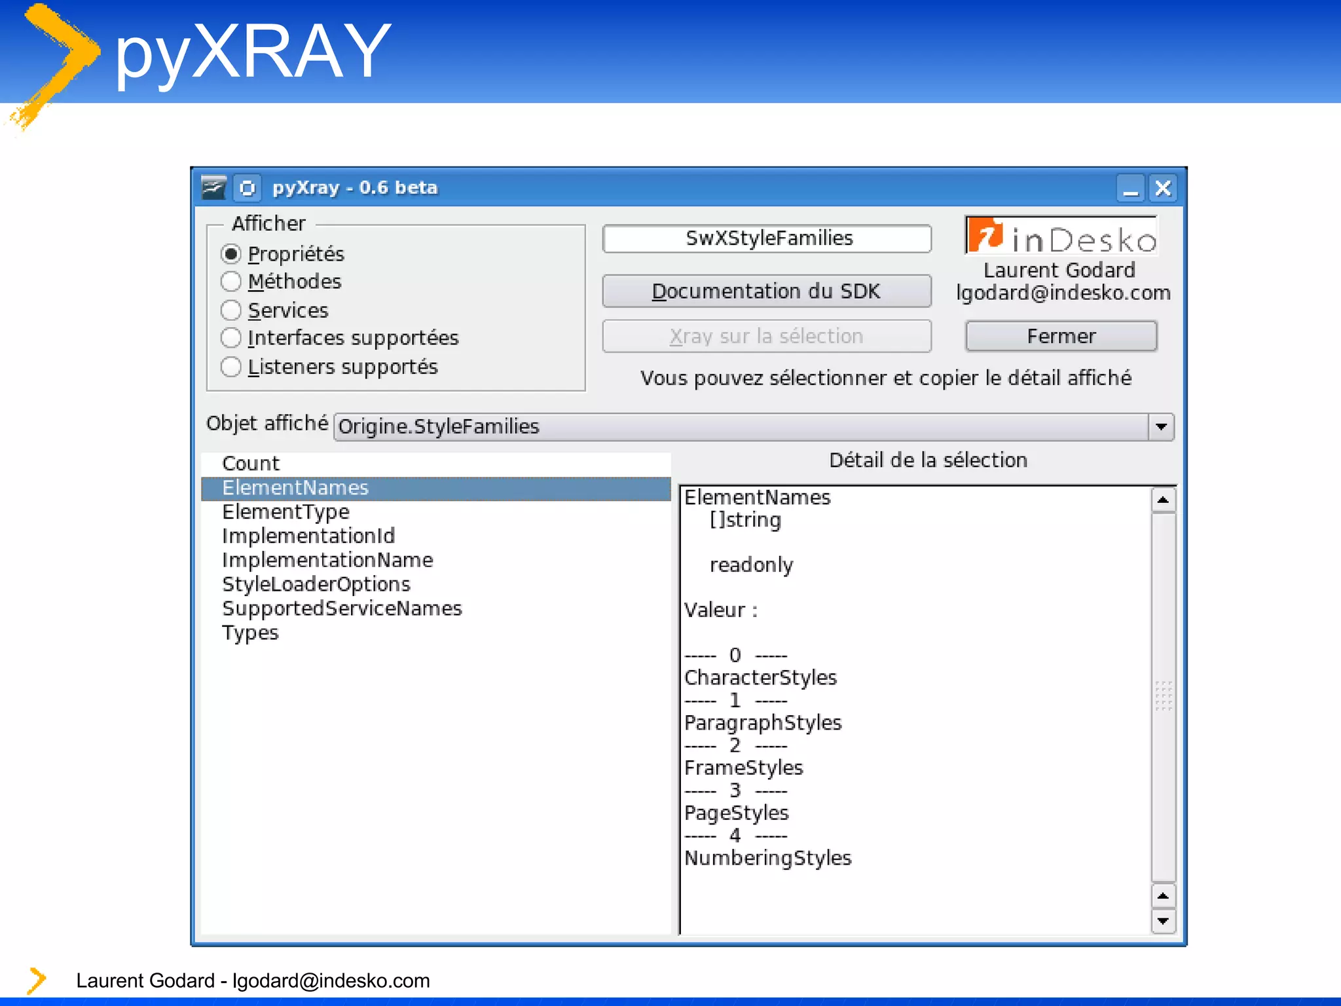1341x1006 pixels.
Task: Select Count in the property list
Action: click(436, 464)
